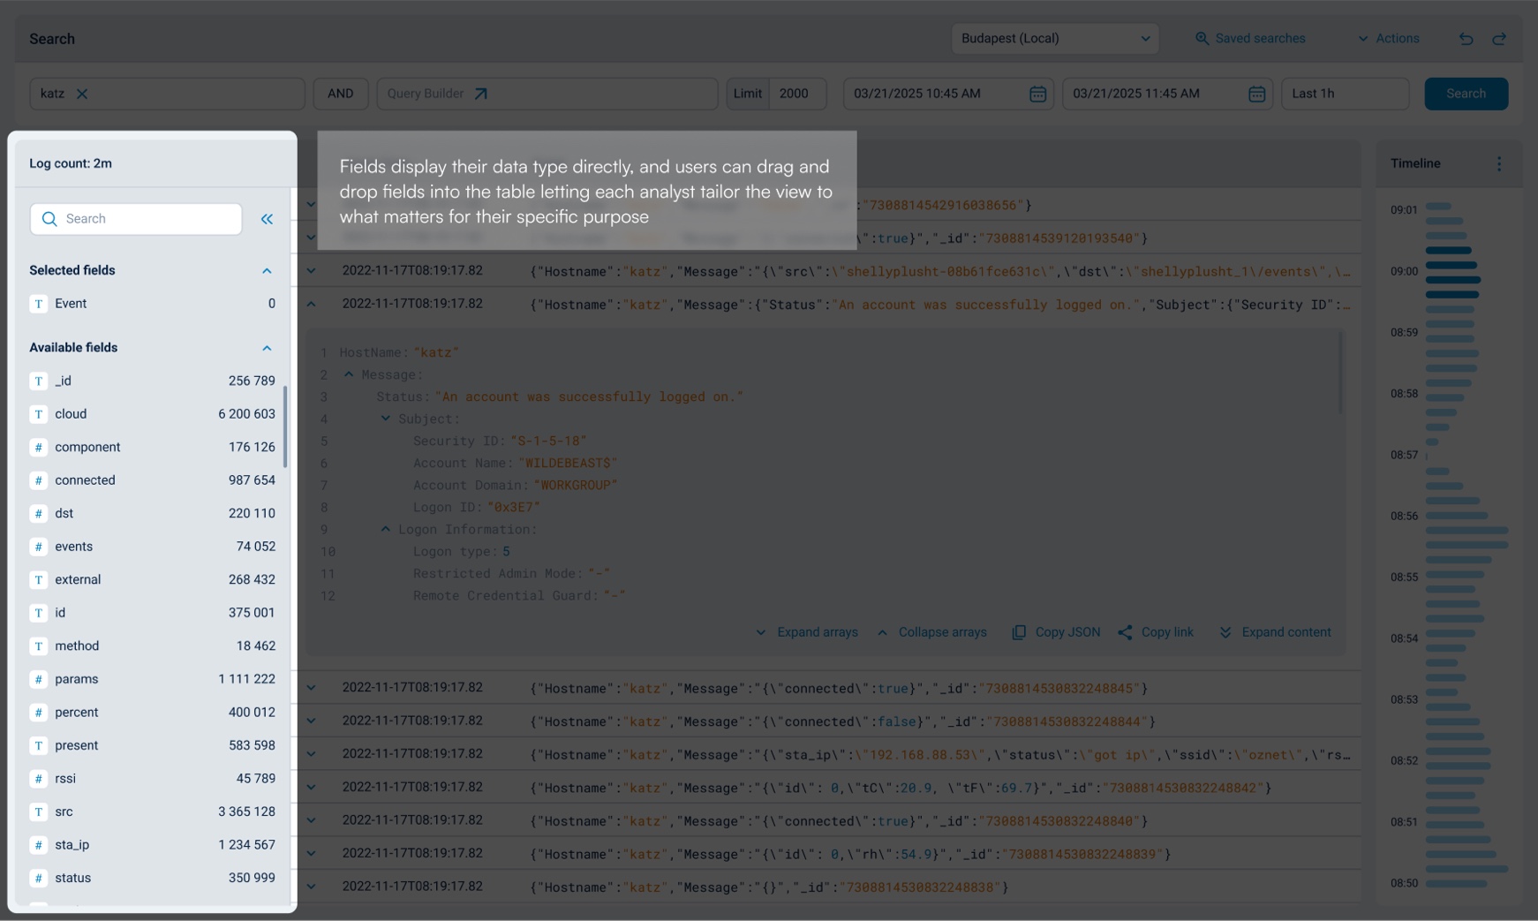The width and height of the screenshot is (1538, 921).
Task: Open Timeline three-dot options menu
Action: coord(1499,163)
